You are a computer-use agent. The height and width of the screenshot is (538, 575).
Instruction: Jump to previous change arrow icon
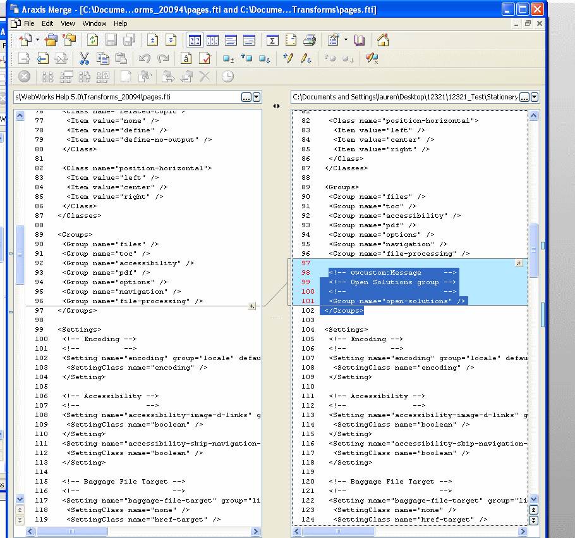click(152, 41)
